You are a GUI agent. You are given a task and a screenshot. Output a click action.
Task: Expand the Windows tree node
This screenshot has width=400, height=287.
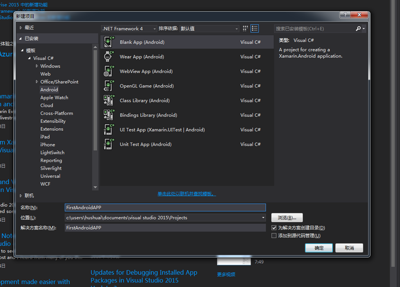click(x=37, y=66)
